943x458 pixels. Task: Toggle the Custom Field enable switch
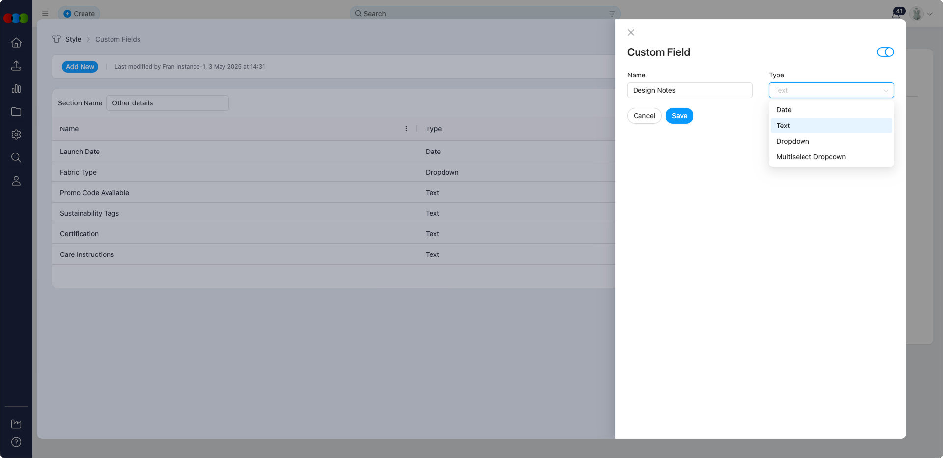click(885, 52)
